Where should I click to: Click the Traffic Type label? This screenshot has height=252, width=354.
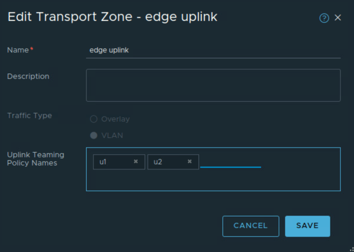click(29, 115)
